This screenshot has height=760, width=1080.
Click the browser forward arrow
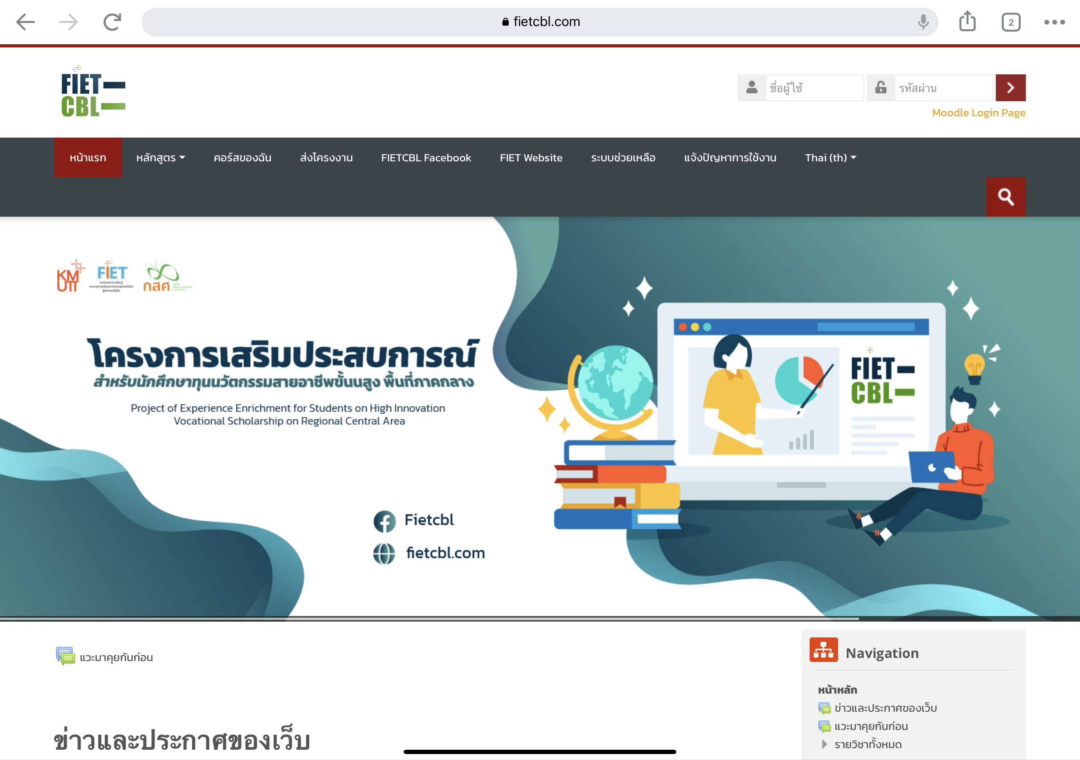pyautogui.click(x=69, y=22)
